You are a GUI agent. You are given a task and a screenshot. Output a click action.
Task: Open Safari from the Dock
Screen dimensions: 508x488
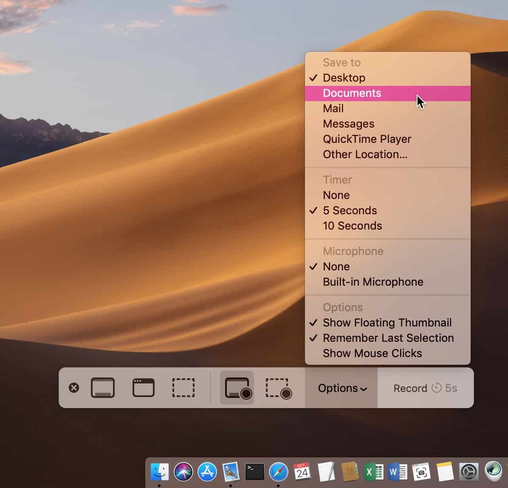point(279,471)
